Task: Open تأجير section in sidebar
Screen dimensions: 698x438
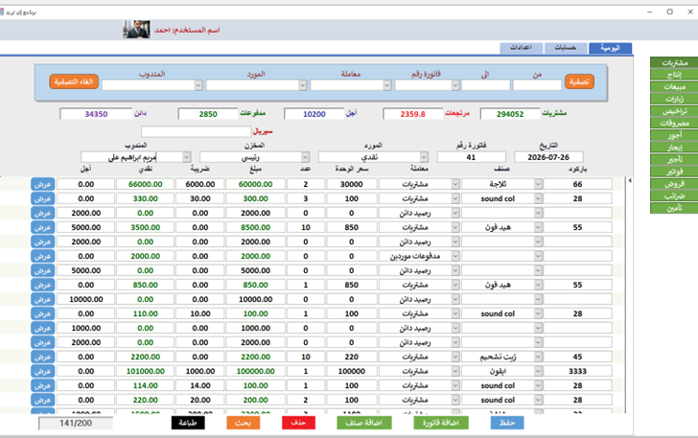Action: coord(674,159)
